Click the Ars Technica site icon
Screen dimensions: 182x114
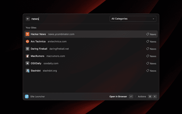(27, 41)
